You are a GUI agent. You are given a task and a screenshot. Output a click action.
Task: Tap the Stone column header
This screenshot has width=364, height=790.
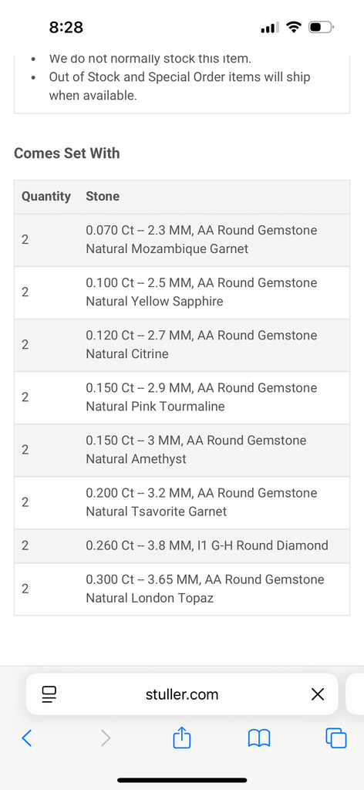click(103, 197)
